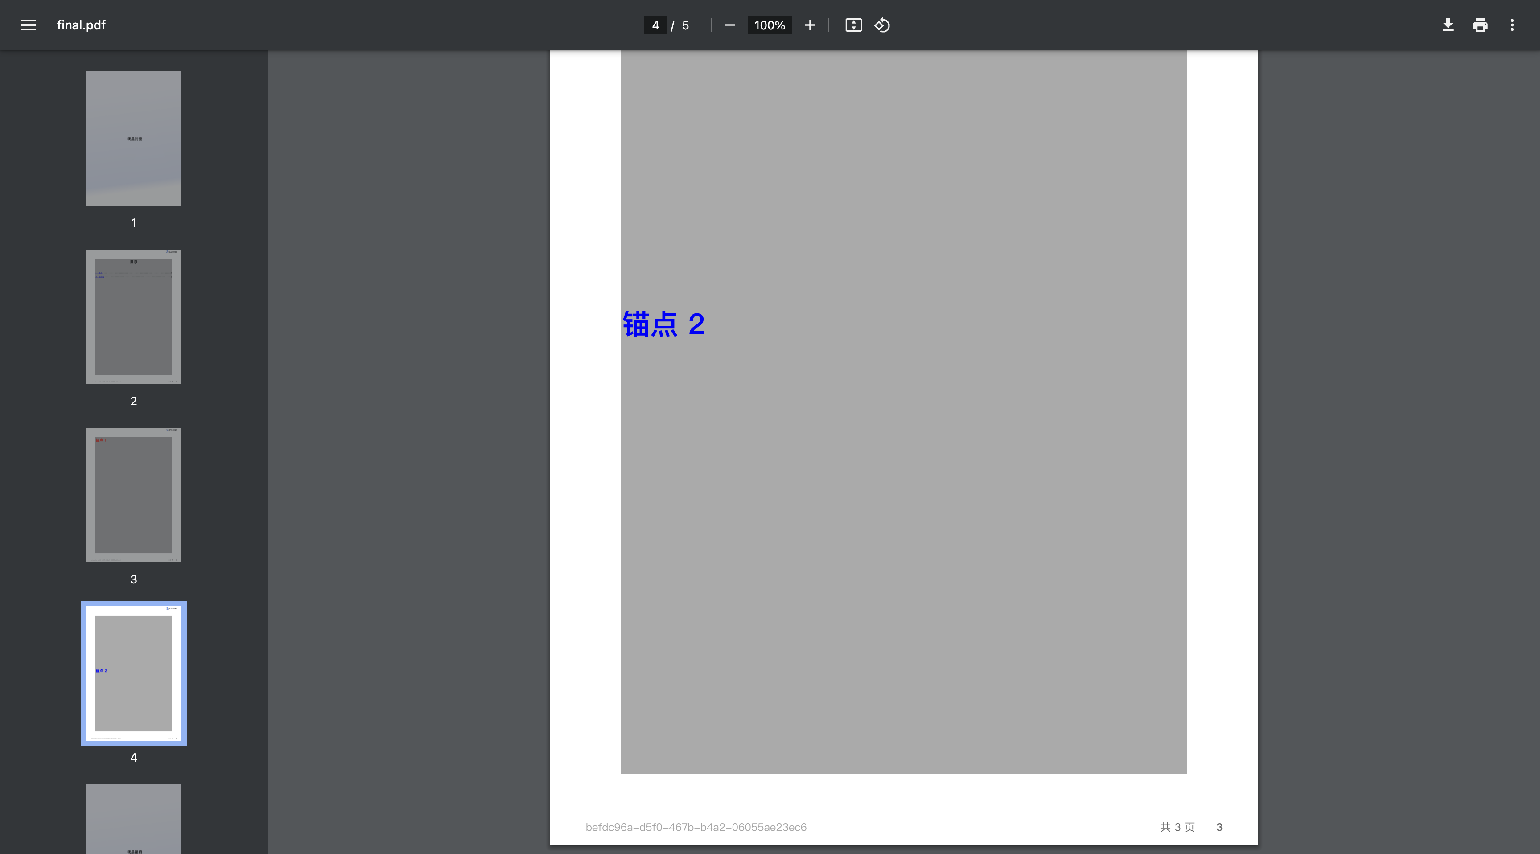
Task: Open the more actions three-dot menu
Action: pyautogui.click(x=1512, y=25)
